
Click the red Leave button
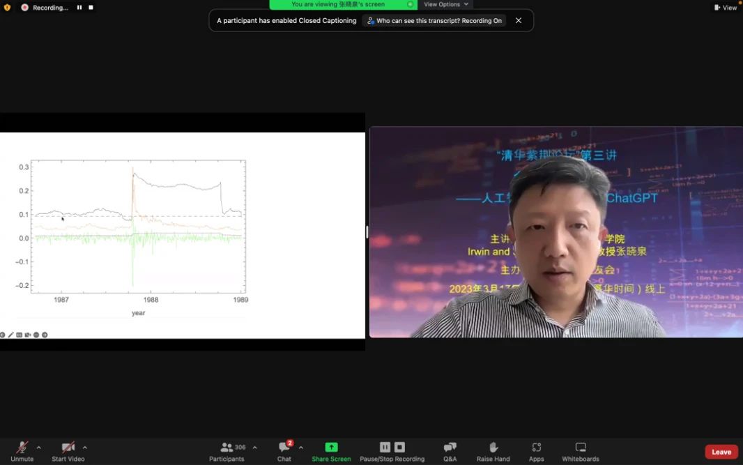pyautogui.click(x=721, y=452)
